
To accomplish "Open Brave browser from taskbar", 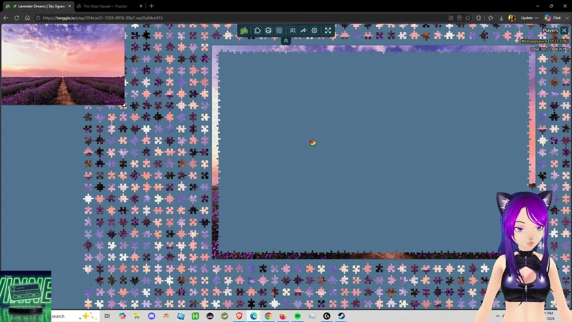I will tap(239, 316).
